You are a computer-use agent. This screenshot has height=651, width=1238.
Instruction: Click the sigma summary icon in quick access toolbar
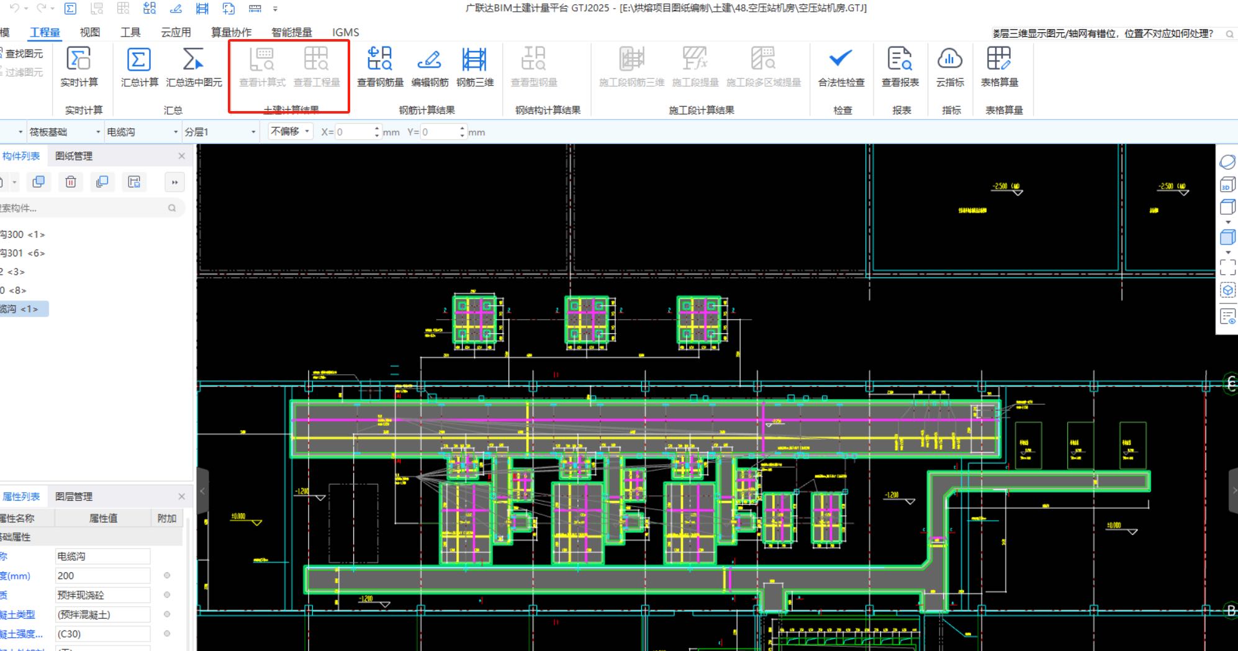(70, 8)
